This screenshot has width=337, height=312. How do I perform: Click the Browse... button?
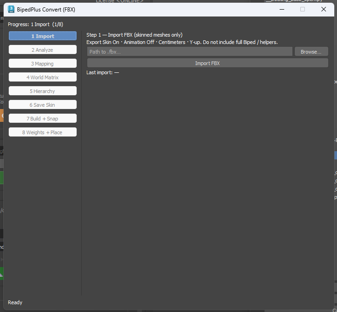(x=311, y=52)
